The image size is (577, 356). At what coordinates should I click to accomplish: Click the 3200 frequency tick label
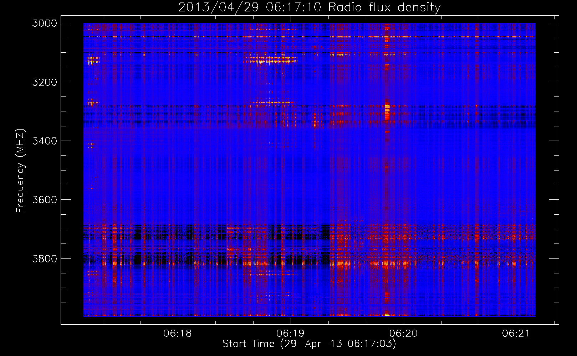(x=45, y=82)
